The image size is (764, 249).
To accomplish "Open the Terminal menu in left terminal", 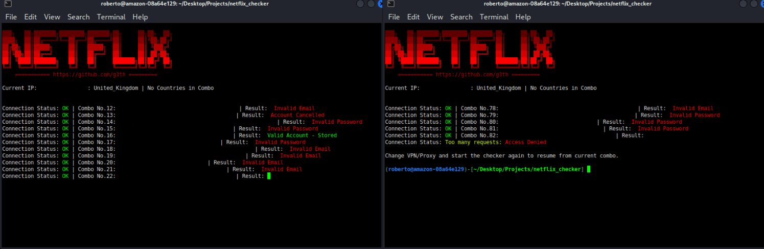I will pyautogui.click(x=111, y=17).
